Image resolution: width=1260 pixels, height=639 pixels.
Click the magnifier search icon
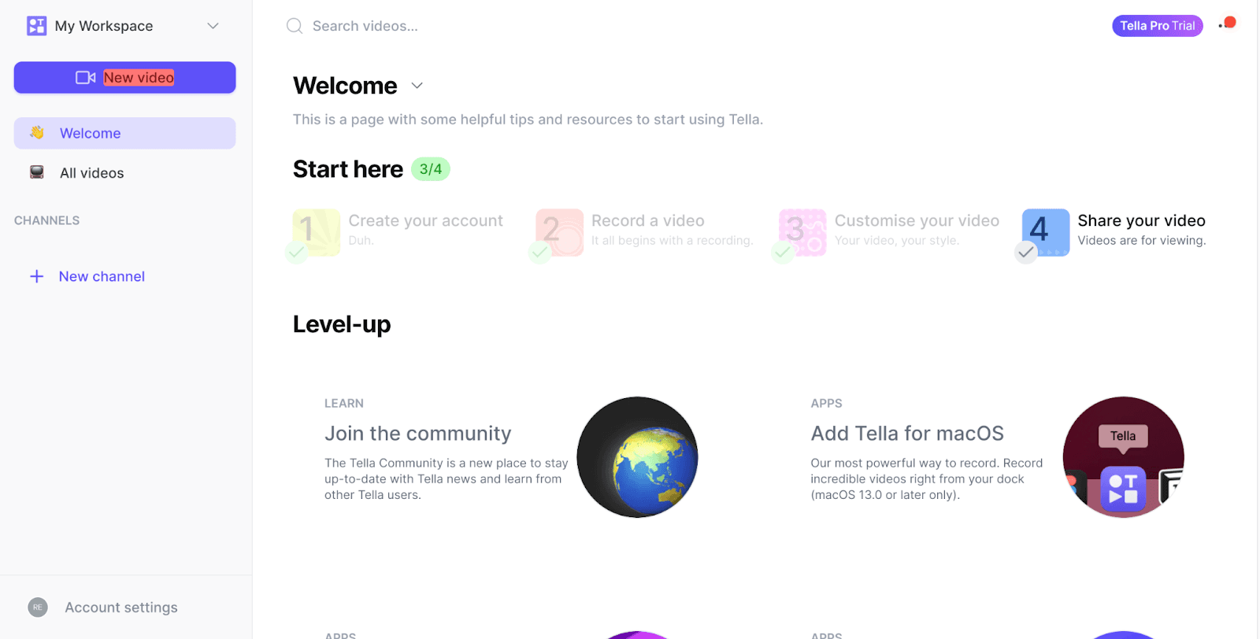point(295,26)
